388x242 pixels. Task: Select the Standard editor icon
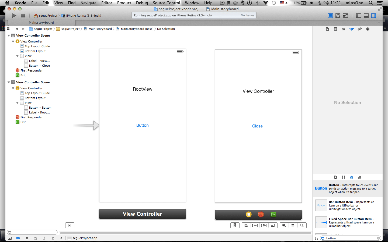330,16
